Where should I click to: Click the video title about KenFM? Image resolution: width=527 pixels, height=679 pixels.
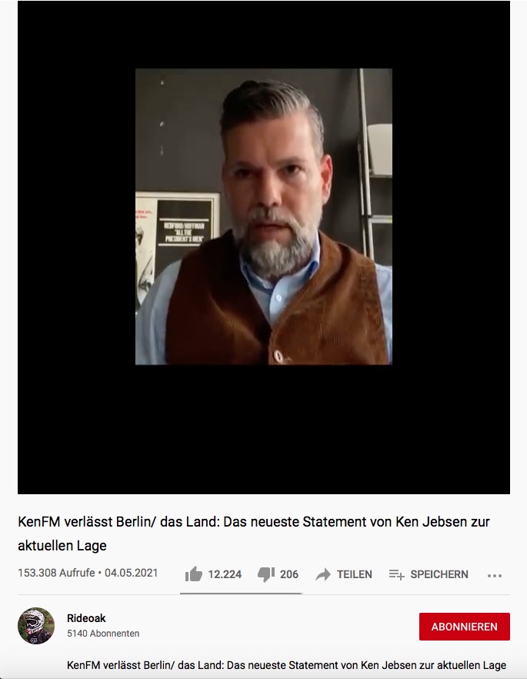click(254, 533)
